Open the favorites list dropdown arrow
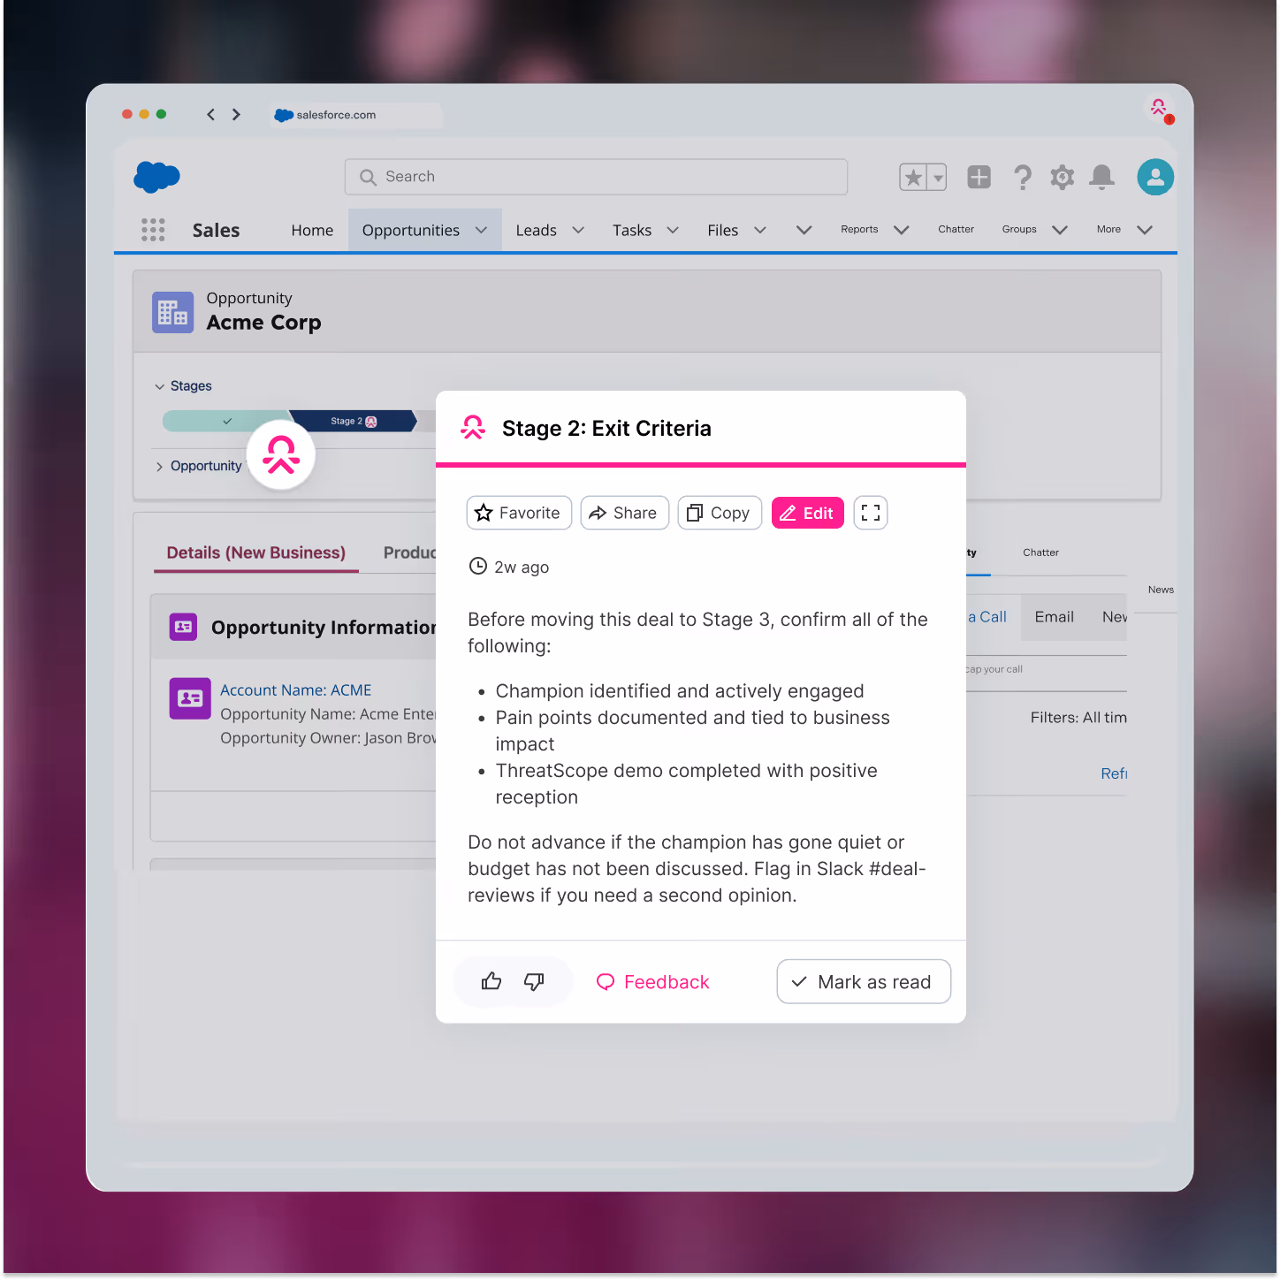The height and width of the screenshot is (1280, 1280). point(938,178)
